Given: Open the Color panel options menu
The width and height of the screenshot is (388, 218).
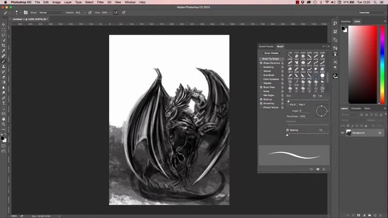Looking at the screenshot, I should 385,22.
